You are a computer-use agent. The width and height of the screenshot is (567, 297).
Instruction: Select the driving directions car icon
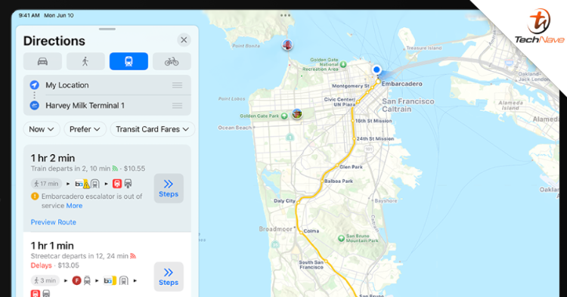tap(42, 61)
